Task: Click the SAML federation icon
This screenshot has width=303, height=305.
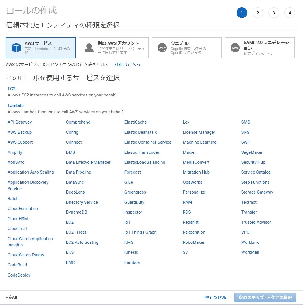Action: [x=235, y=48]
